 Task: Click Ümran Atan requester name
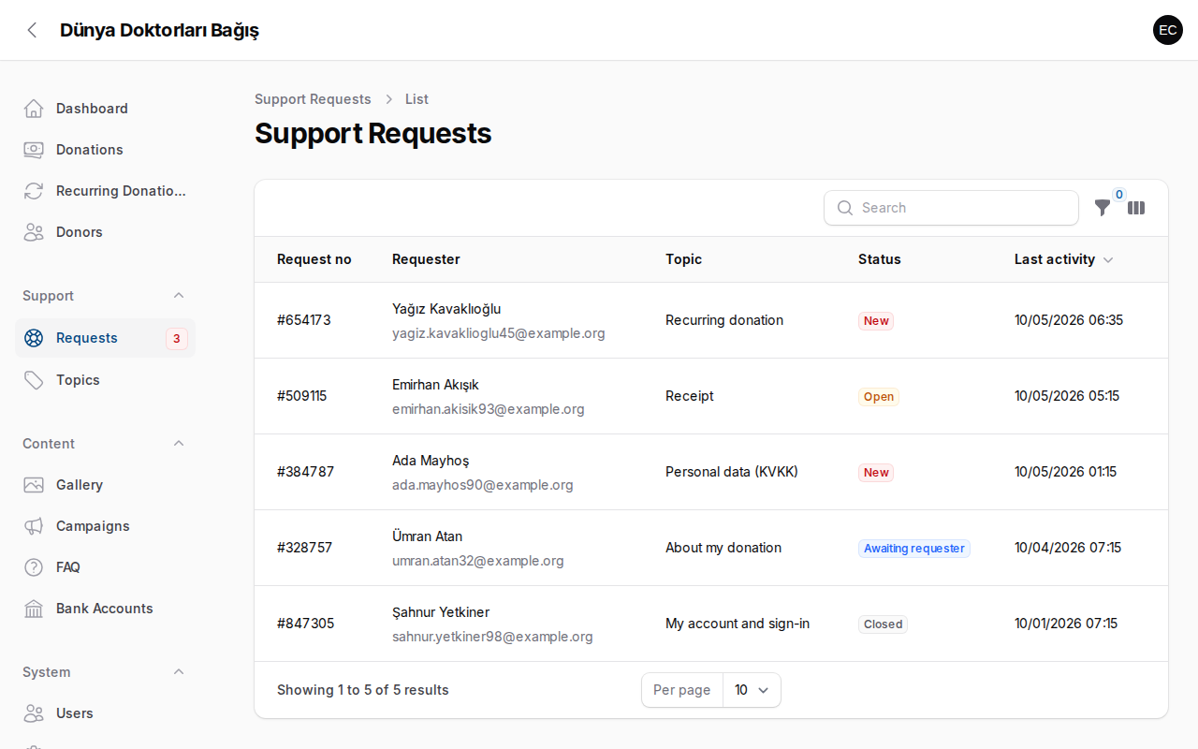point(428,536)
